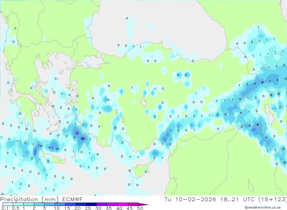287x210 pixels.
Task: Click the '18' precipitation value on map
Action: tap(83, 139)
